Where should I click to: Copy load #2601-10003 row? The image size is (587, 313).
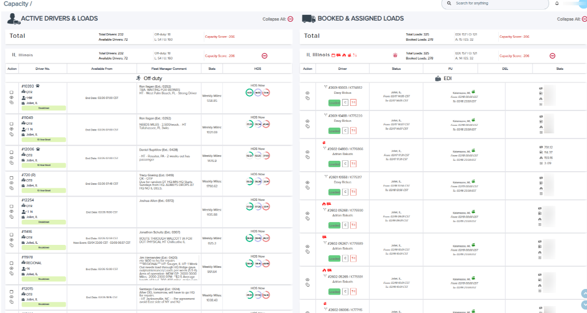[307, 98]
